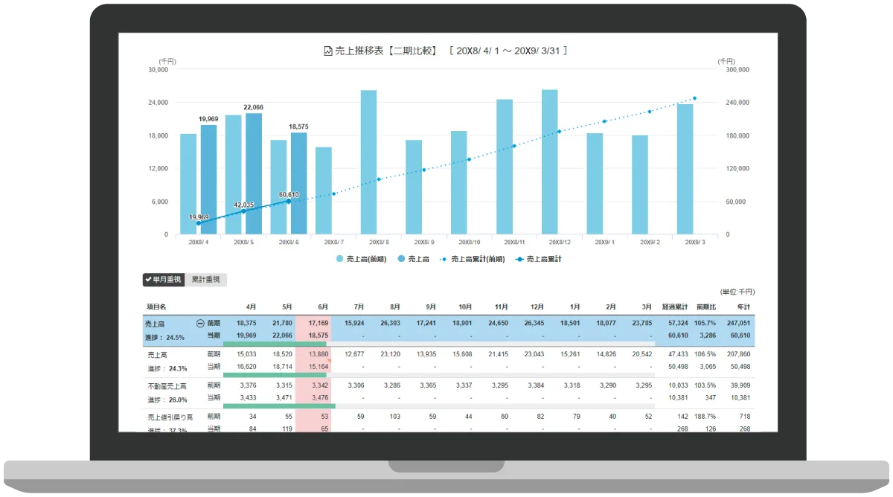
Task: Click the 20X9/3 previous-period bar
Action: point(685,169)
